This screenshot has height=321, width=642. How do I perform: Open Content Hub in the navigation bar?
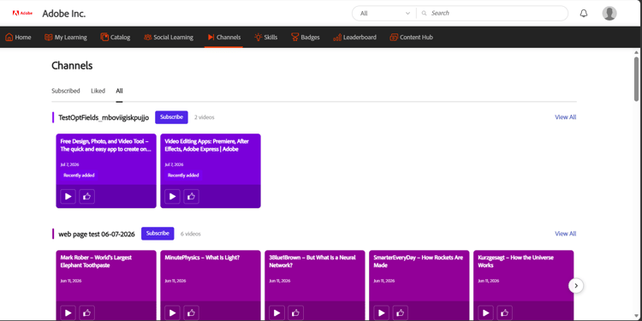pos(411,38)
